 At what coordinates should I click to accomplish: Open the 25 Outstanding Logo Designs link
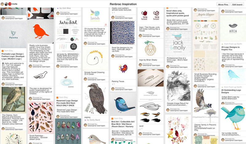pos(231,91)
